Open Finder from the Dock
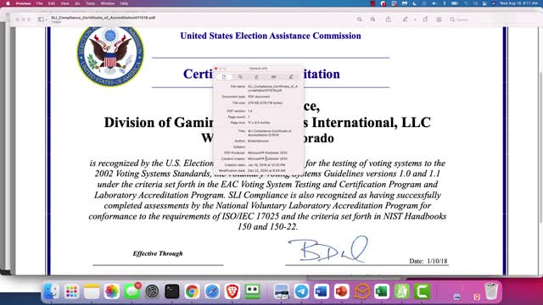The width and height of the screenshot is (543, 305). coord(51,291)
